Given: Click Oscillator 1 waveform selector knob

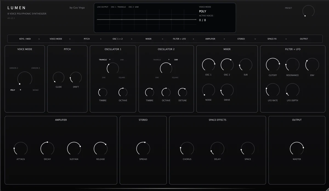Looking at the screenshot, I should tap(113, 68).
